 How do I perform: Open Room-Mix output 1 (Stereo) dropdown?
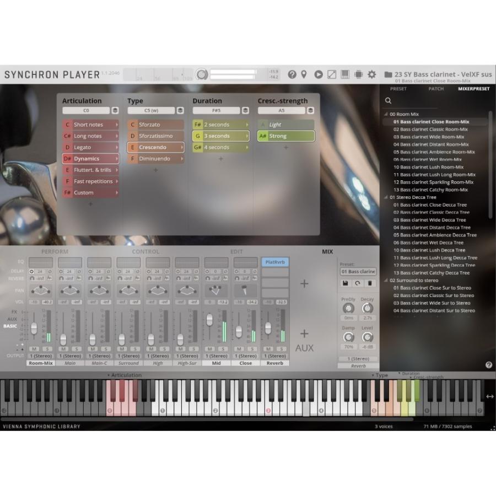pos(41,356)
